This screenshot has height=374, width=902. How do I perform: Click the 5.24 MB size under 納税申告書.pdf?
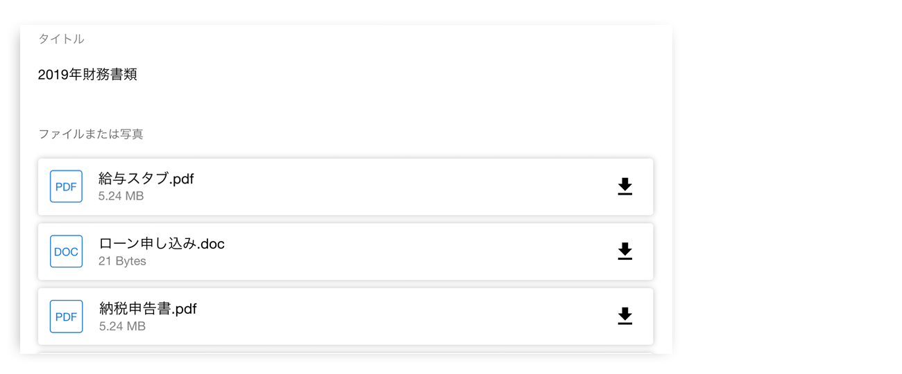coord(122,326)
